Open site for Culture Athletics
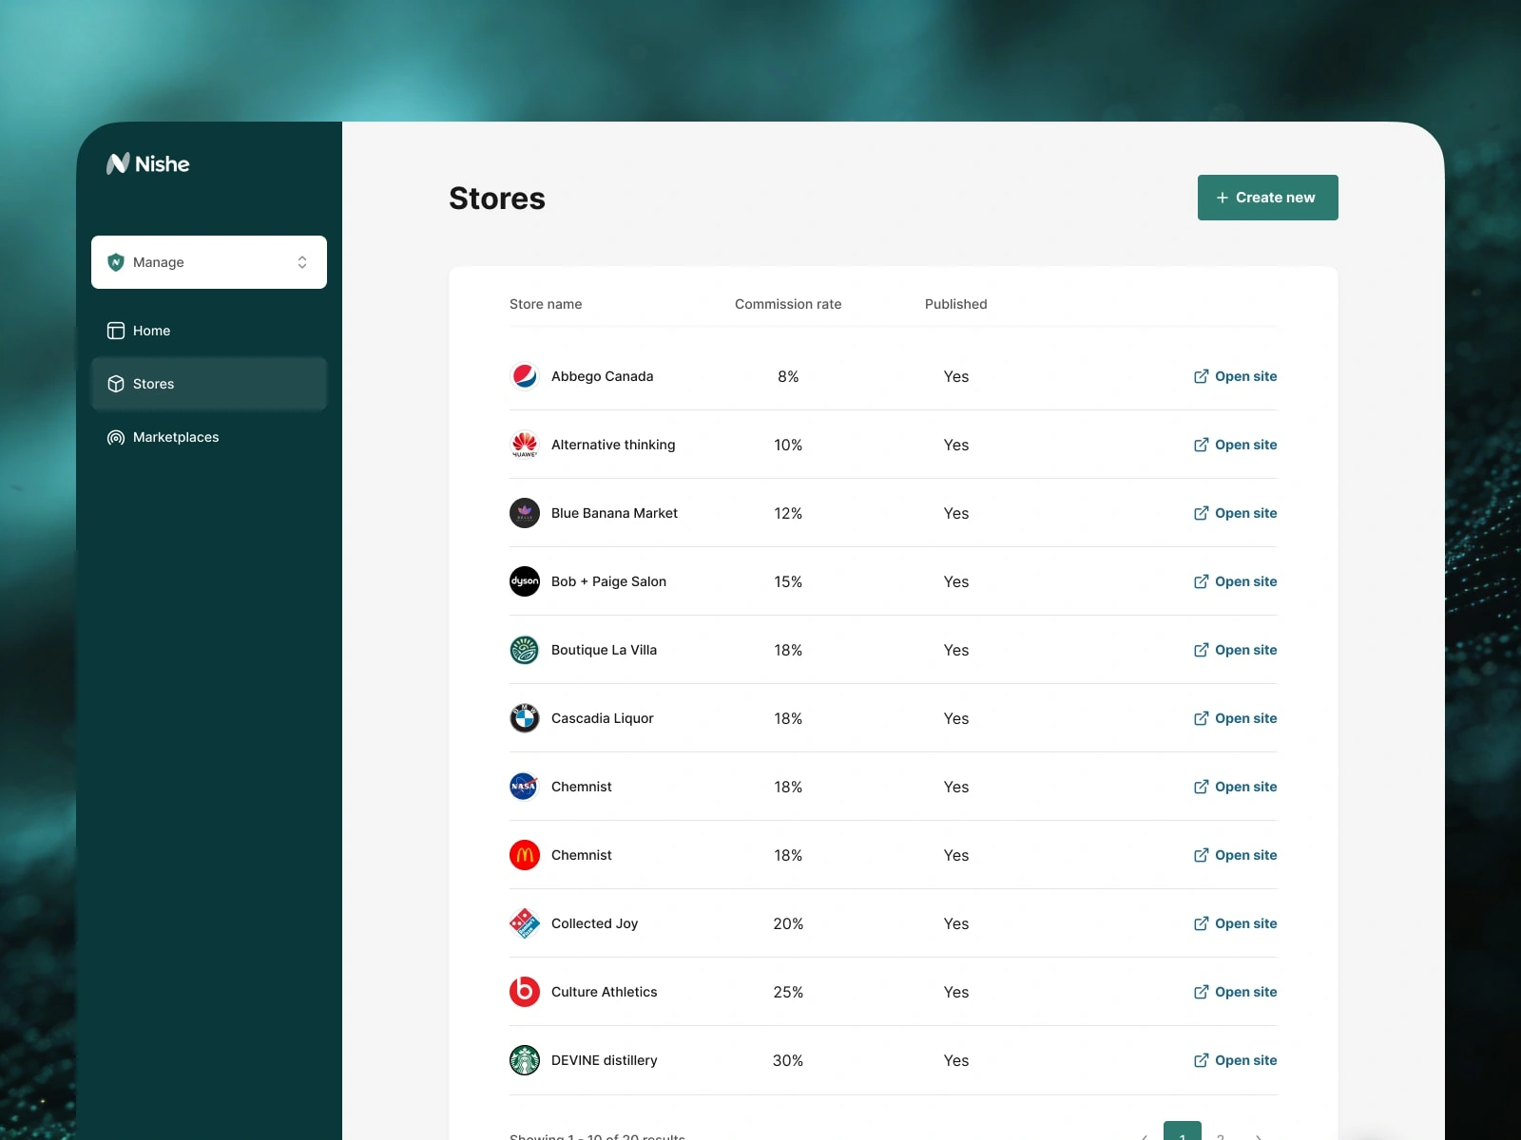The width and height of the screenshot is (1521, 1140). pyautogui.click(x=1235, y=992)
